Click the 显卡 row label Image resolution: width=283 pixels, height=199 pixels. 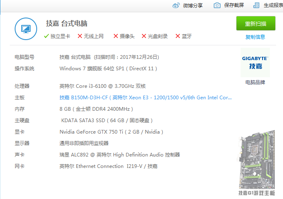tap(20, 132)
